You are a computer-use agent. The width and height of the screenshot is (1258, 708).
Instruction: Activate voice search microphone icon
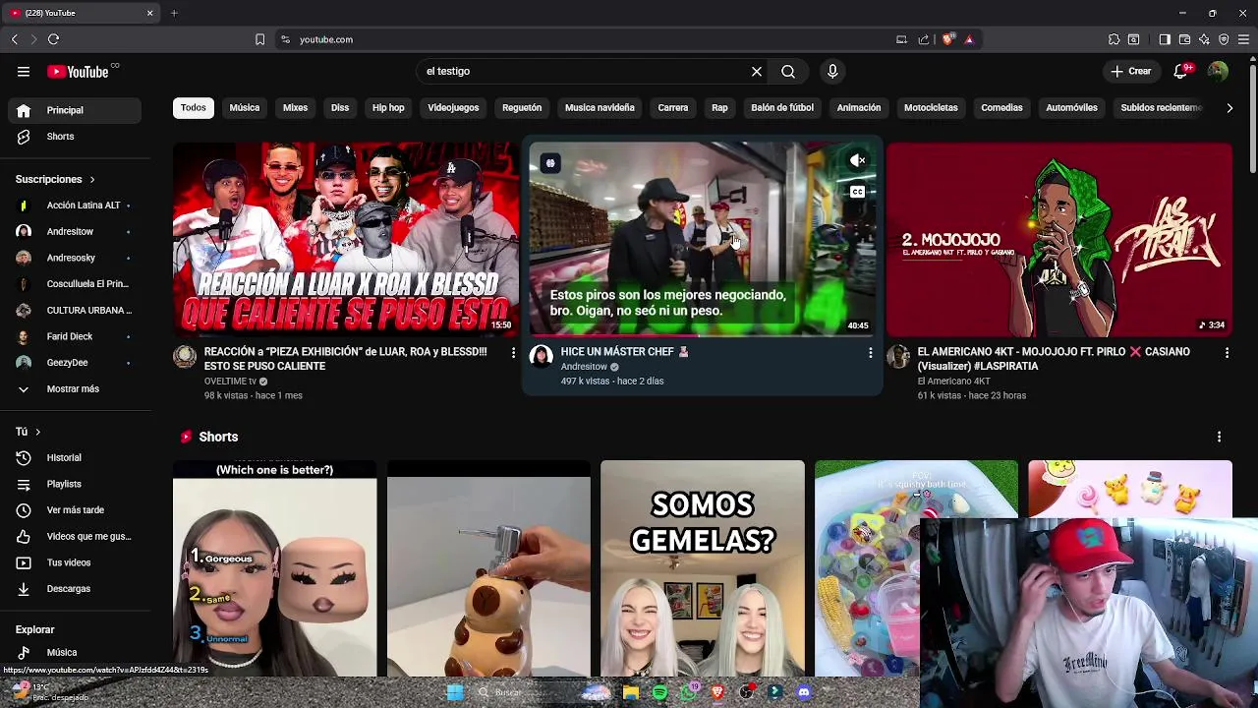point(832,71)
